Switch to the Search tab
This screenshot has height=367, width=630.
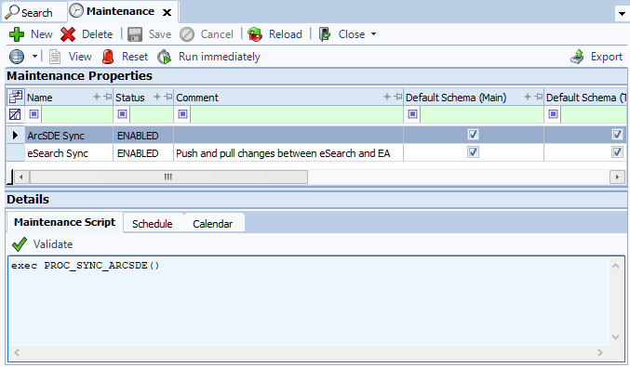(x=34, y=12)
